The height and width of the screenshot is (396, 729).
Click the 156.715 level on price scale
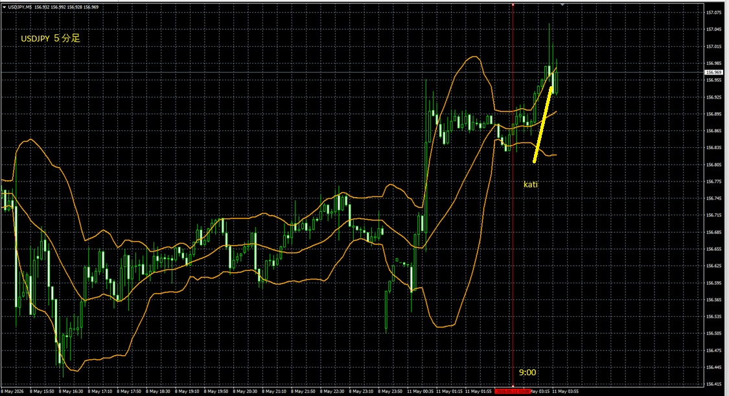pos(713,215)
